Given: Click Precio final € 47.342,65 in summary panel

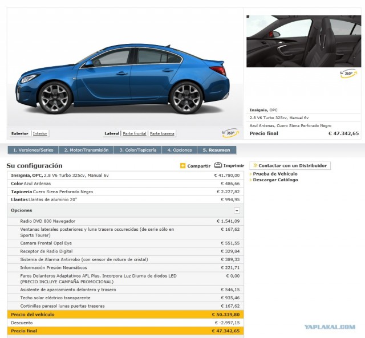Looking at the screenshot, I should 304,133.
